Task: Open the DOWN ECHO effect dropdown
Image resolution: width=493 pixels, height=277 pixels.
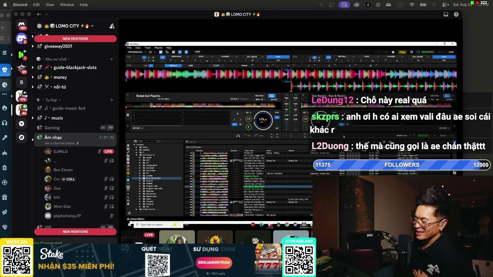Action: 179,57
